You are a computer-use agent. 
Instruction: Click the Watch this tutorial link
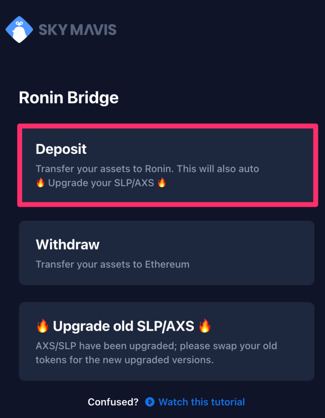click(202, 402)
